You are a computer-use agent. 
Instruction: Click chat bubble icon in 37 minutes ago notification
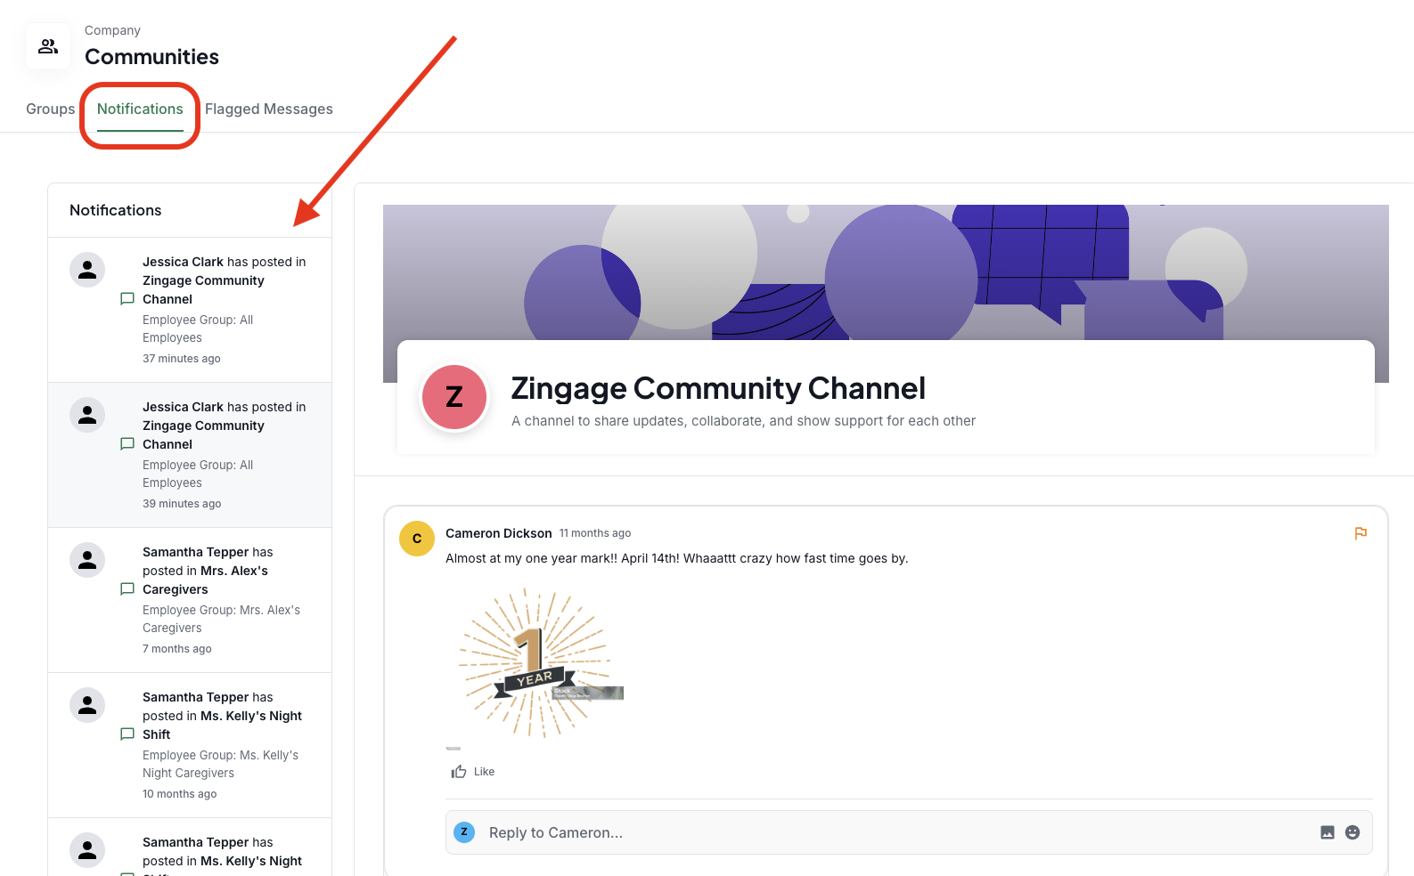coord(127,299)
